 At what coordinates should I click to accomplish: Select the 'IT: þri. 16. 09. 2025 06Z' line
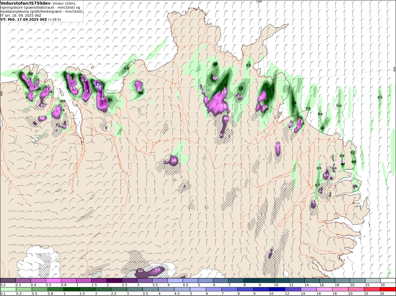[21, 15]
